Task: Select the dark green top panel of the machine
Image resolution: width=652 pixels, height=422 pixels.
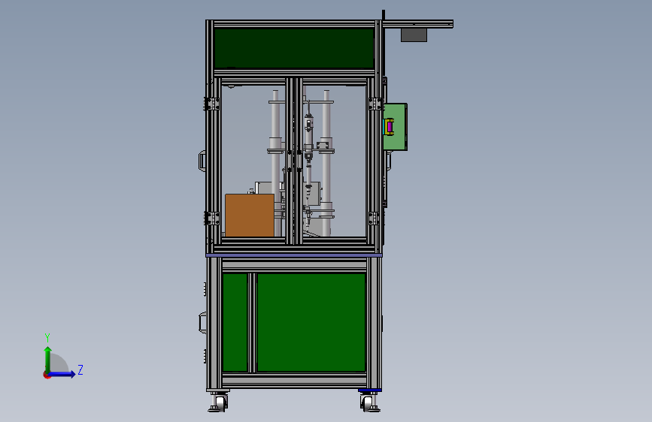Action: point(294,48)
